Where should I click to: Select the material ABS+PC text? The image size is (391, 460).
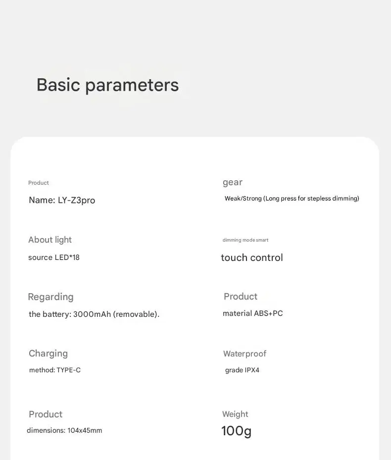[x=253, y=313]
